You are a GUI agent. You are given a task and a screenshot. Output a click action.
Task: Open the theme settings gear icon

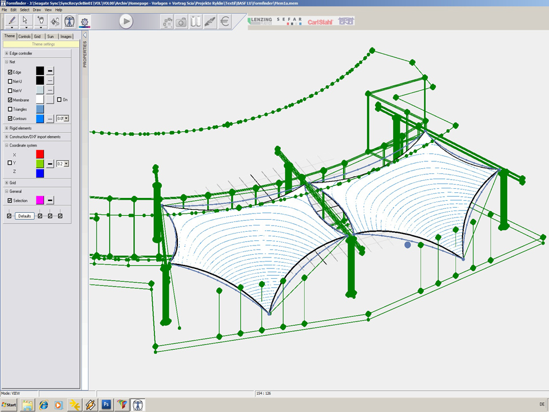coord(85,22)
